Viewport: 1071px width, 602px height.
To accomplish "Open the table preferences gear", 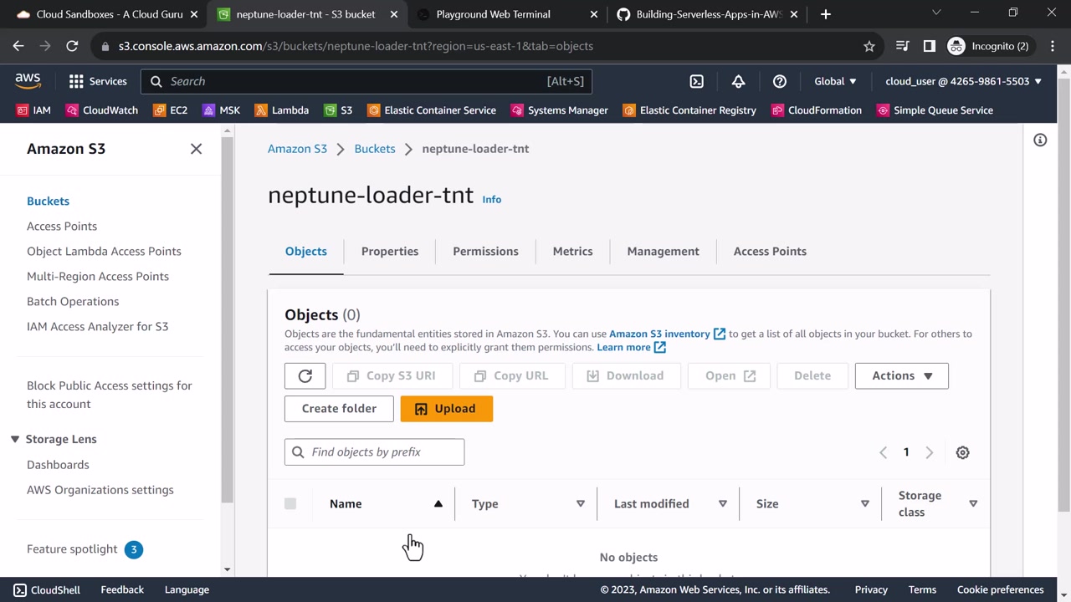I will click(x=962, y=452).
